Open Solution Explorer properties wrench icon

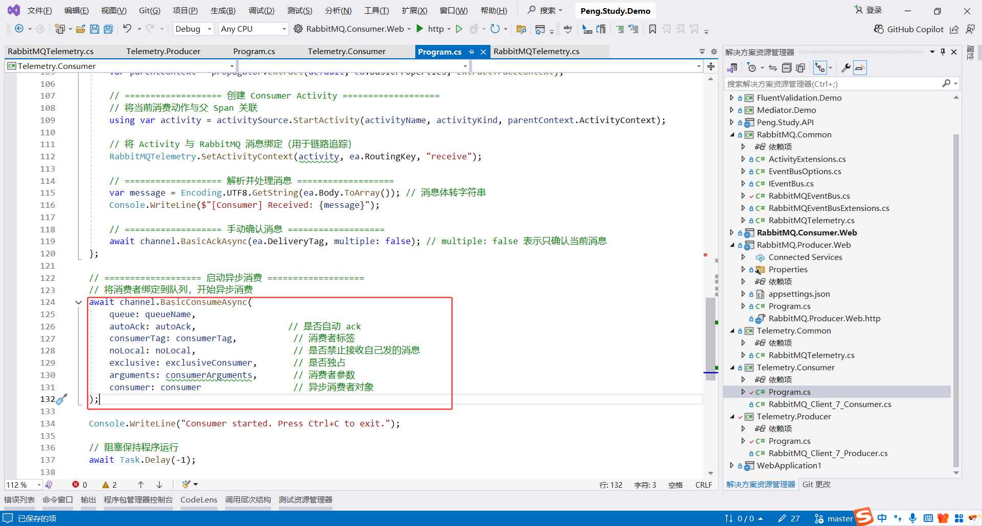coord(846,68)
